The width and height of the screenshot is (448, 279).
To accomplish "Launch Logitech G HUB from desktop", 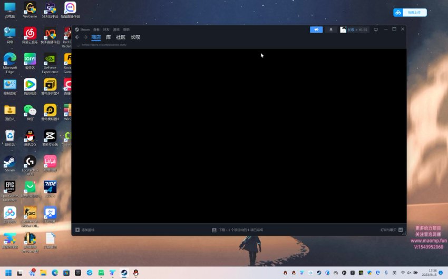I will pos(30,162).
